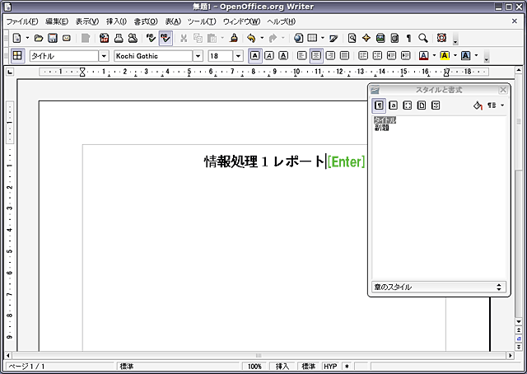This screenshot has width=527, height=374.
Task: Select the タイトル style in list
Action: [x=385, y=119]
